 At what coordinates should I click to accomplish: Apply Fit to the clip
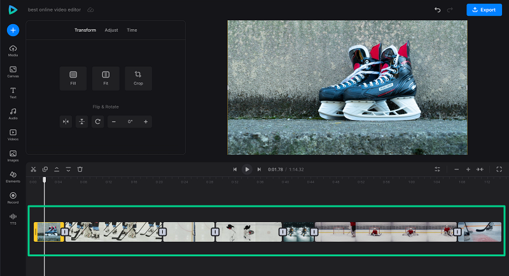(106, 78)
